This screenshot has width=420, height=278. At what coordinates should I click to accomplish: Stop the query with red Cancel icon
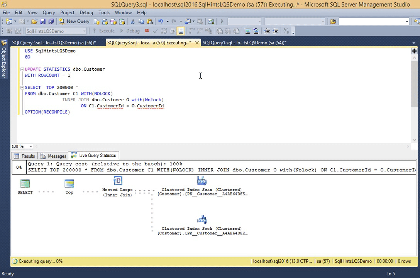(147, 31)
